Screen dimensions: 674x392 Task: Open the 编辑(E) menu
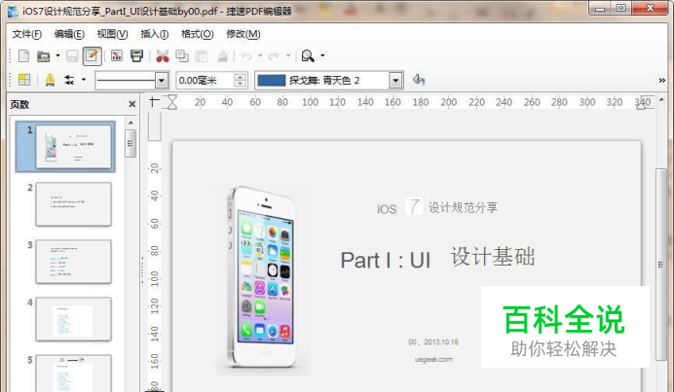69,34
